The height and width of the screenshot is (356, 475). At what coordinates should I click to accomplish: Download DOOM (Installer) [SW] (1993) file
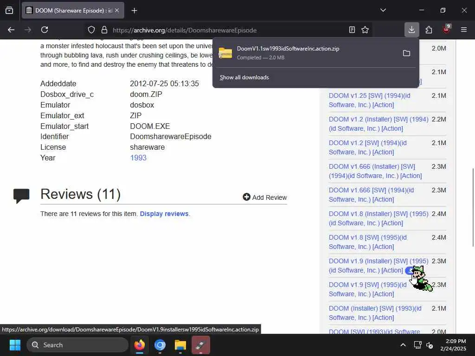coord(375,313)
